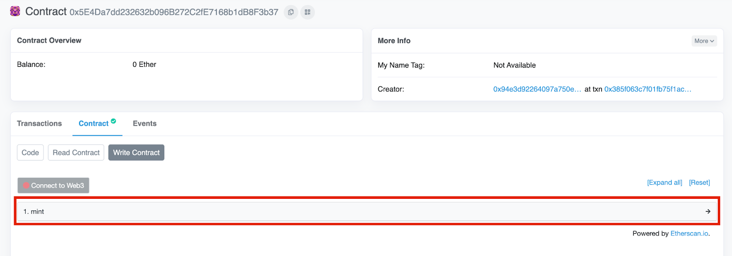Image resolution: width=732 pixels, height=256 pixels.
Task: Open the More dropdown in More Info
Action: [704, 41]
